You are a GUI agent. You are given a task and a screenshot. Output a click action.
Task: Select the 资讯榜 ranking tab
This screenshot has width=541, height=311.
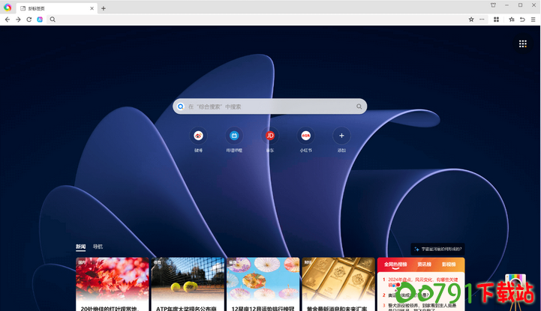tap(424, 265)
